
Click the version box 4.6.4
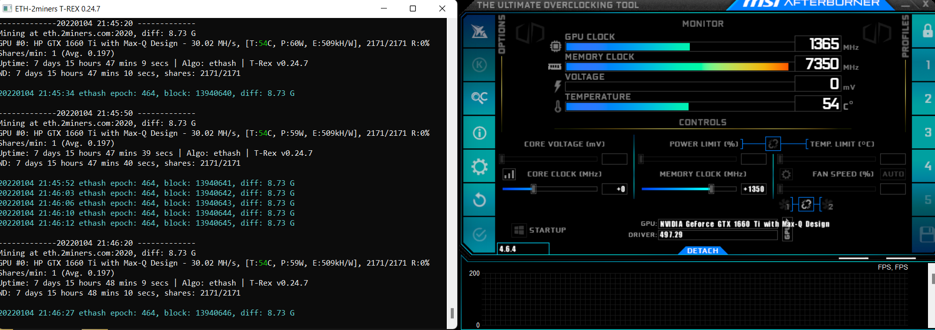tap(523, 249)
